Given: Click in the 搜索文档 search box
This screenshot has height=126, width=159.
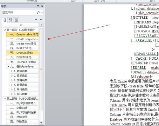Looking at the screenshot, I should [19, 12].
